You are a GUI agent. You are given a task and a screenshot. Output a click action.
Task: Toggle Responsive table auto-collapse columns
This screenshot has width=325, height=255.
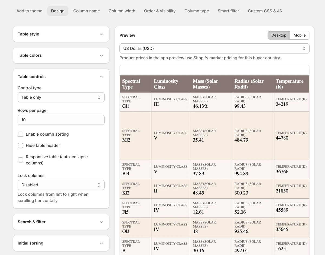click(x=20, y=160)
